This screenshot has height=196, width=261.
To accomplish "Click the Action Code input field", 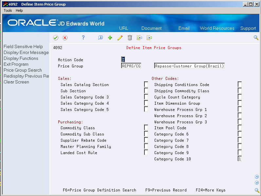I will pyautogui.click(x=123, y=60).
